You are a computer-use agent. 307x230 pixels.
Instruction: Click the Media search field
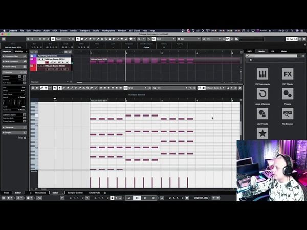click(272, 56)
